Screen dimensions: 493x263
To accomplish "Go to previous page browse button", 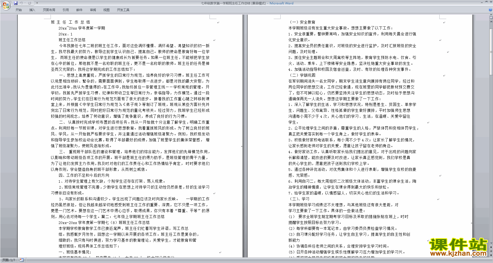I will [491, 247].
